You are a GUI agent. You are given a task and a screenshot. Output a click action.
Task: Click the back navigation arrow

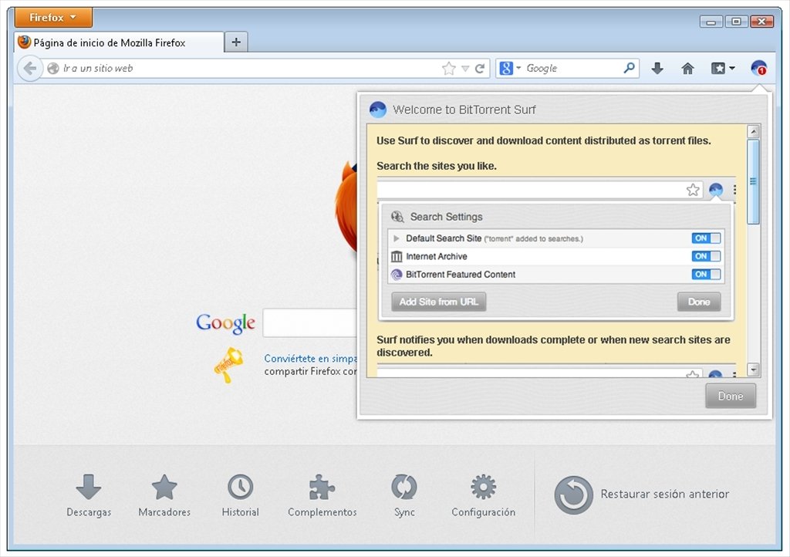[x=30, y=68]
